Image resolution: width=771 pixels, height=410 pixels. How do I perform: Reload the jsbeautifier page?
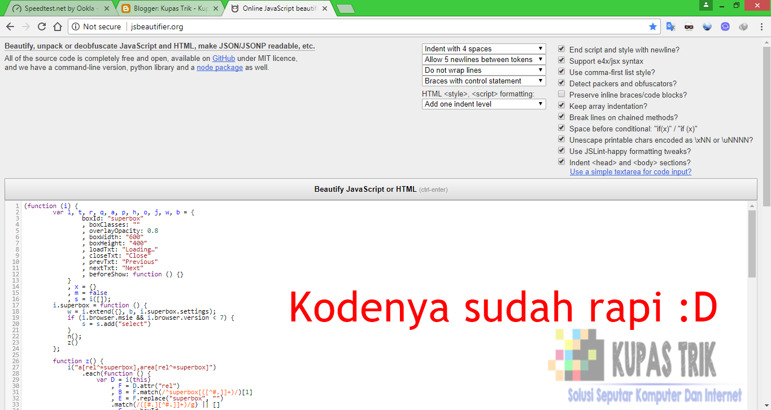tap(41, 27)
